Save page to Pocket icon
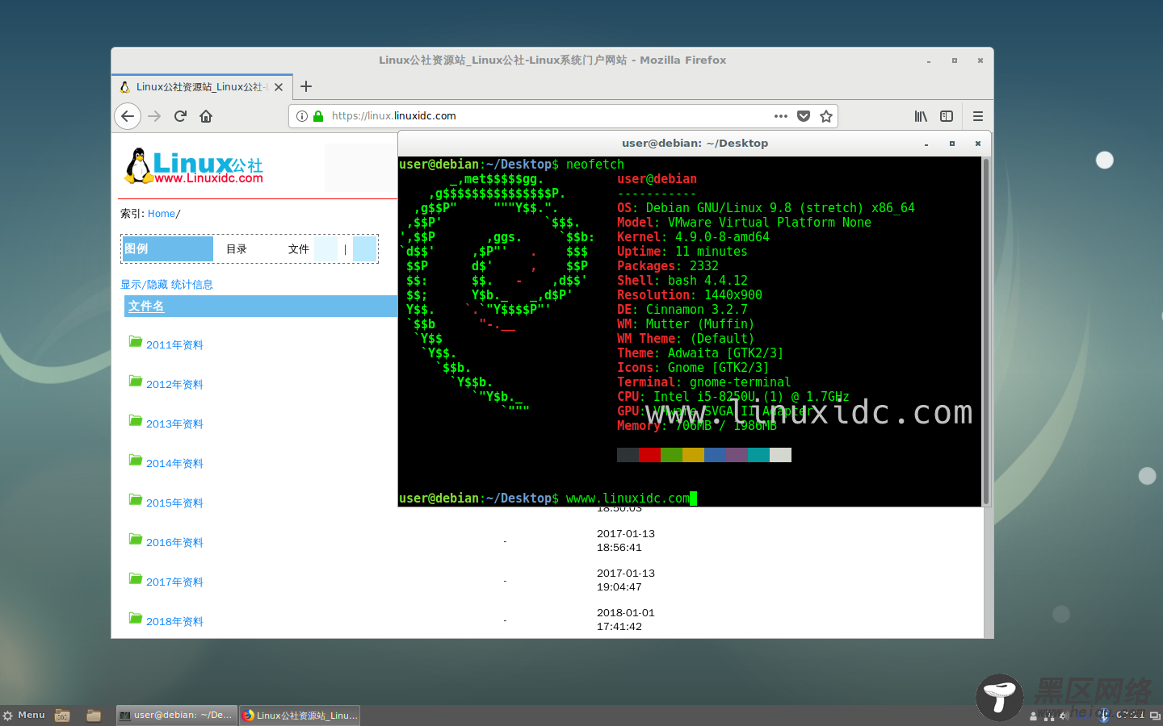This screenshot has width=1163, height=726. [x=804, y=116]
